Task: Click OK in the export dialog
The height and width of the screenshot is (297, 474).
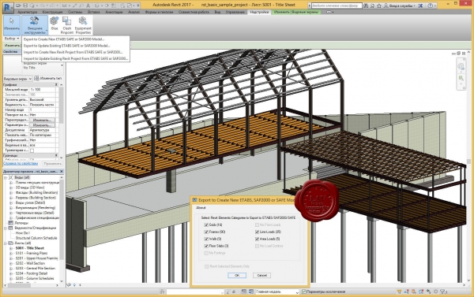Action: (x=237, y=275)
